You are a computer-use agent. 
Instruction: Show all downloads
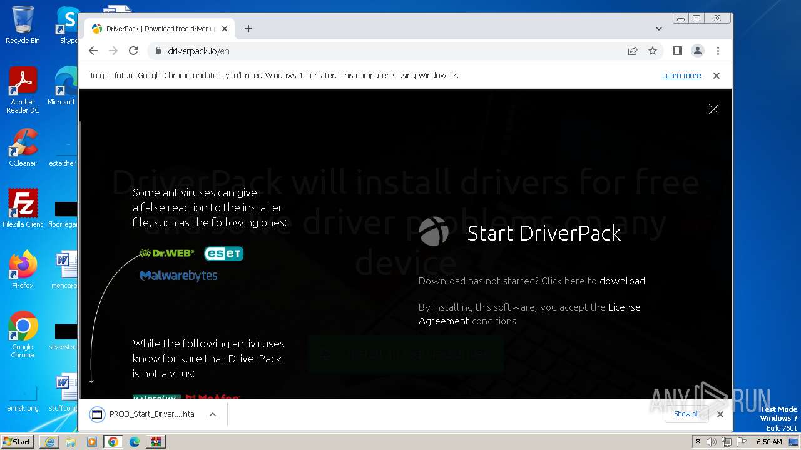pyautogui.click(x=686, y=414)
